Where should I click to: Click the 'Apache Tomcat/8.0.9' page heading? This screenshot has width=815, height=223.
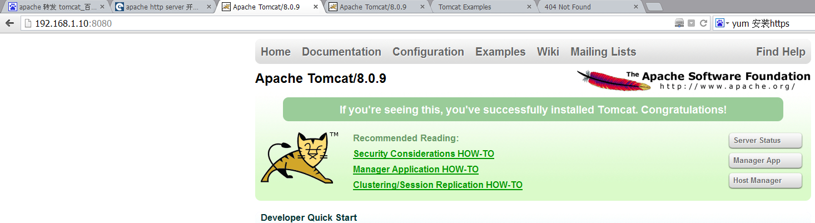point(321,78)
